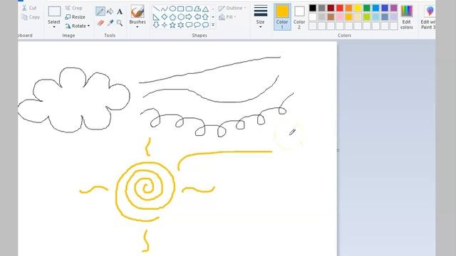Pick the Rounded rectangle shape
The image size is (456, 256).
point(189,9)
